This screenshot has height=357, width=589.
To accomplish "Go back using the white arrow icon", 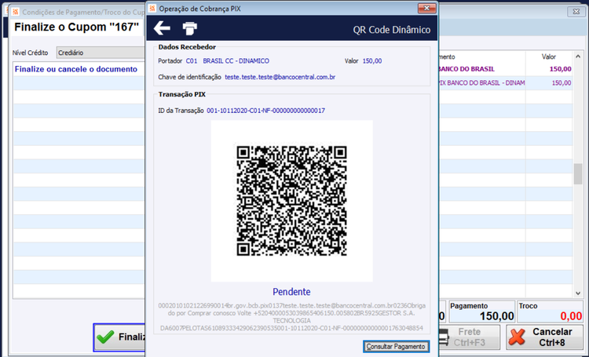I will [x=162, y=28].
